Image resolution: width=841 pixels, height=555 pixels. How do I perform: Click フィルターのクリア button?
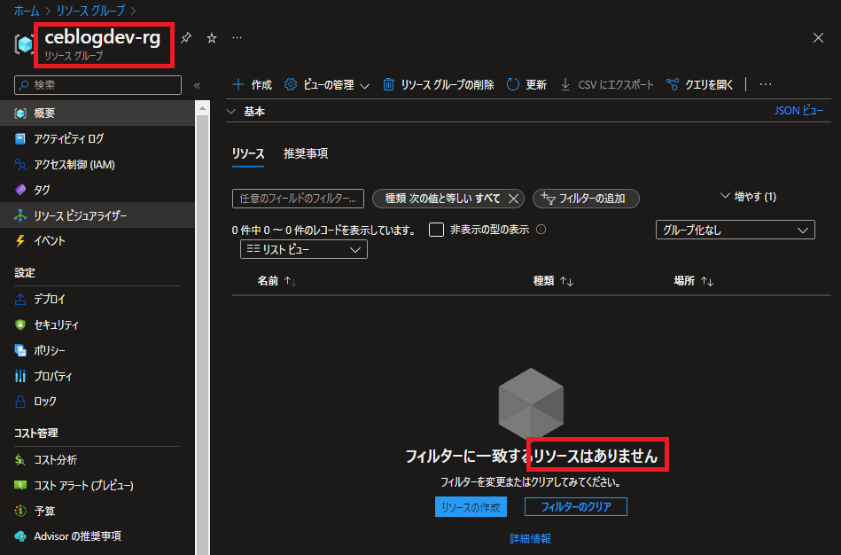click(x=575, y=507)
